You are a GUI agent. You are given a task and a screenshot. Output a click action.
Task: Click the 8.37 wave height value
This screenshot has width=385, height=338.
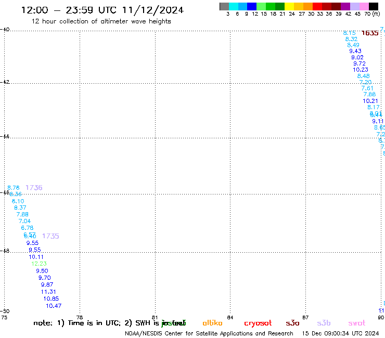tap(20, 207)
